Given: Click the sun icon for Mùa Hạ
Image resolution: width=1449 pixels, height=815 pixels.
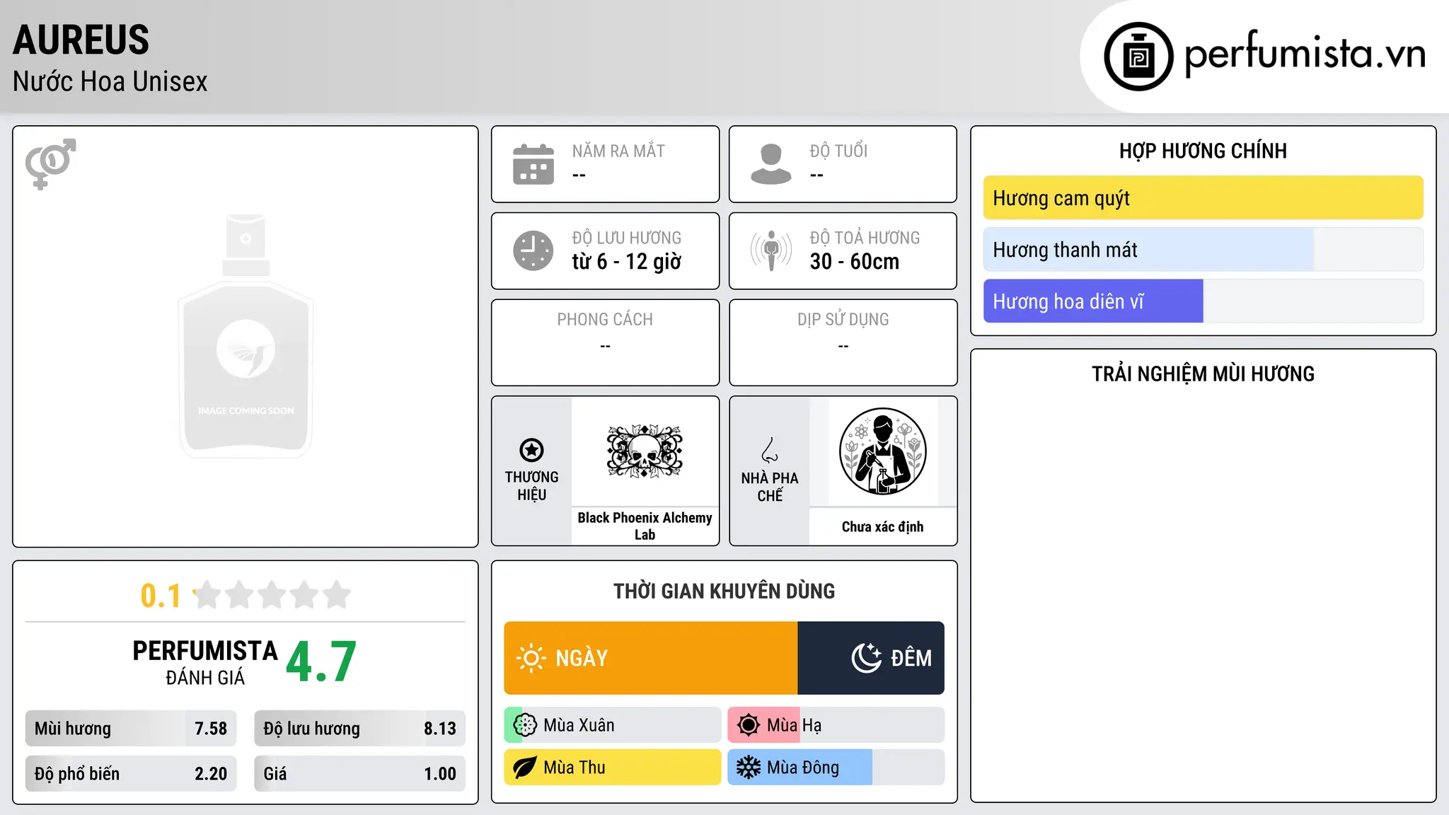Looking at the screenshot, I should pyautogui.click(x=749, y=725).
